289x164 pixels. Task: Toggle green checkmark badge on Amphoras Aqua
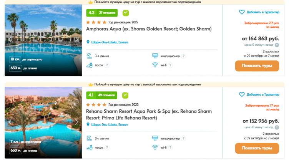(126, 13)
